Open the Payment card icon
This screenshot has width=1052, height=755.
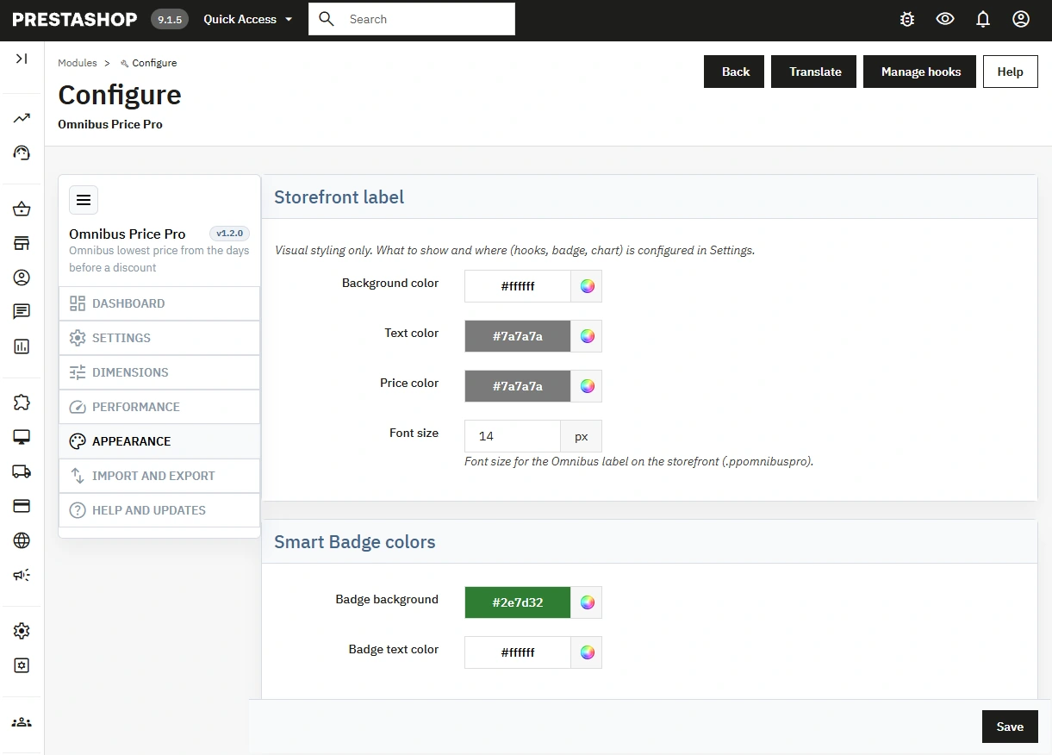click(22, 506)
